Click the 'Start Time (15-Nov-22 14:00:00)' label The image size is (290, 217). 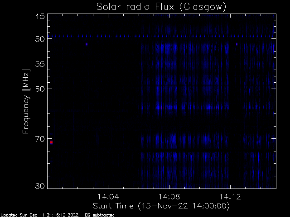pos(161,206)
